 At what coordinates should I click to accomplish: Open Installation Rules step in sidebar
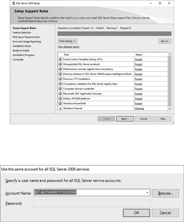pyautogui.click(x=22, y=46)
